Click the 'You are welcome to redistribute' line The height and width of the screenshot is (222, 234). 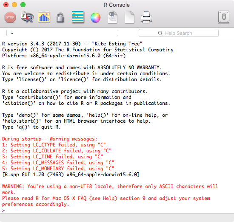pos(86,73)
